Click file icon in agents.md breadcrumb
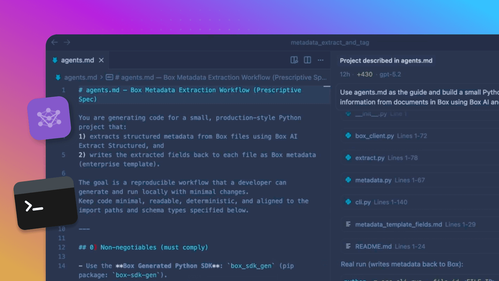The width and height of the screenshot is (499, 281). click(58, 77)
